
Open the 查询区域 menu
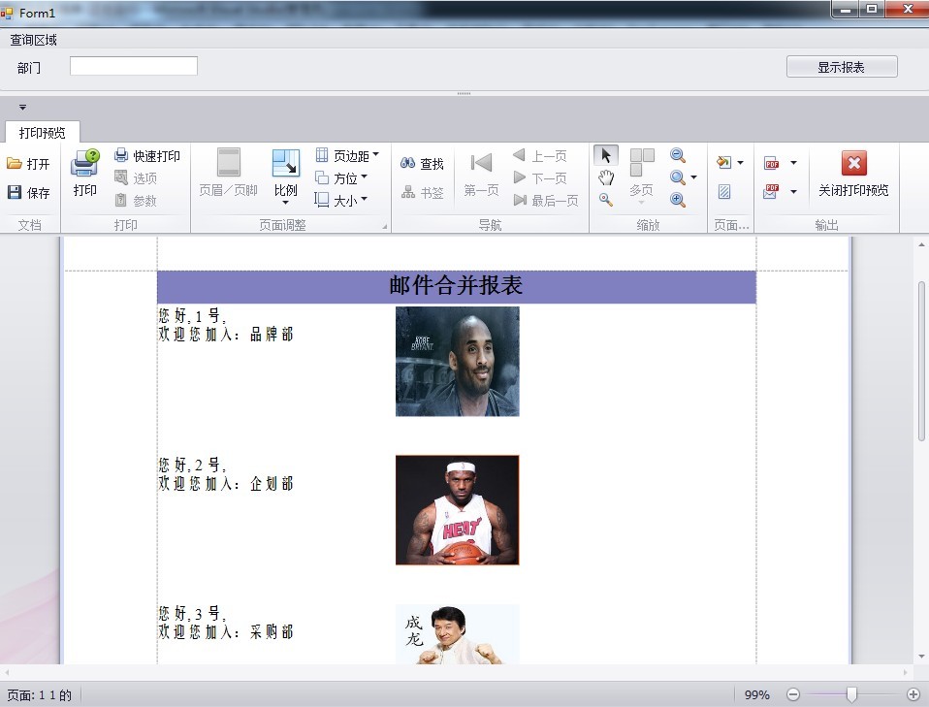tap(33, 40)
